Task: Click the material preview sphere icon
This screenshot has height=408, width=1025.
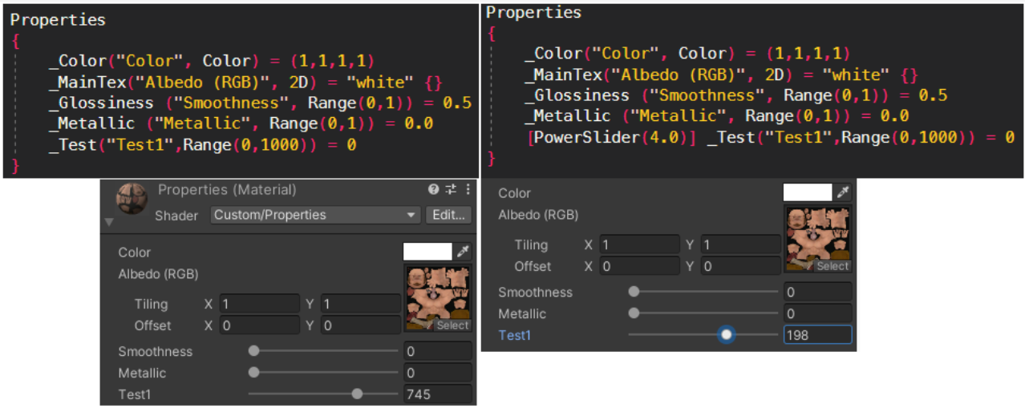Action: (132, 199)
